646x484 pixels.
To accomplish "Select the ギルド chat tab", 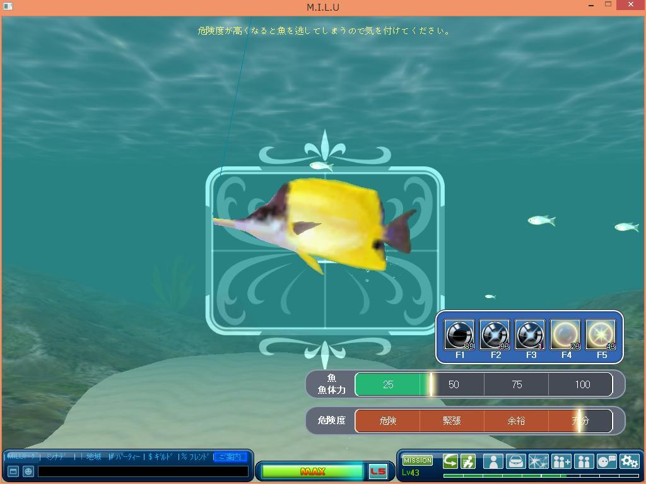I will [x=161, y=456].
